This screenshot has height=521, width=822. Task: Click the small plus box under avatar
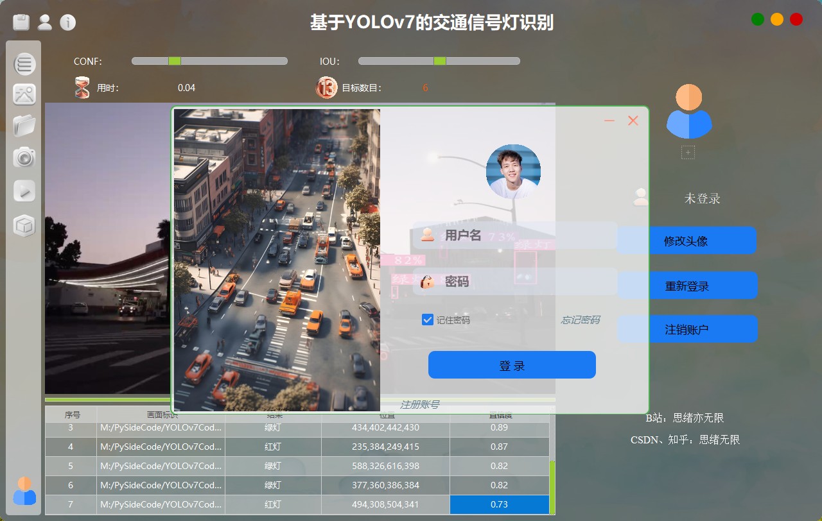tap(688, 153)
